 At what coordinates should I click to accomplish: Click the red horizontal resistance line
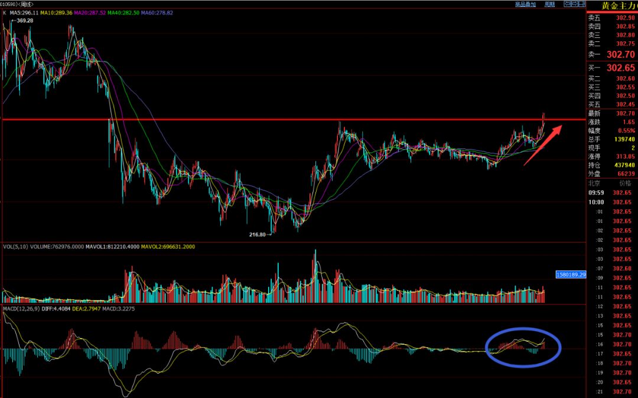(293, 119)
